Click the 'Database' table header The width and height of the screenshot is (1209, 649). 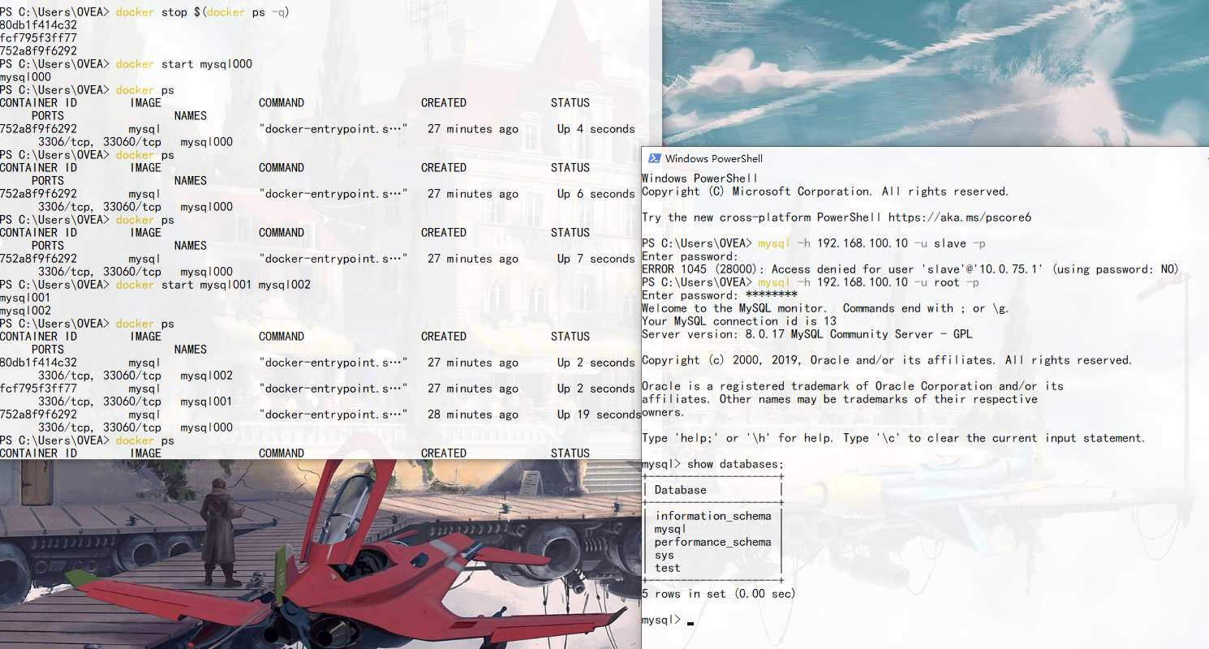[681, 490]
